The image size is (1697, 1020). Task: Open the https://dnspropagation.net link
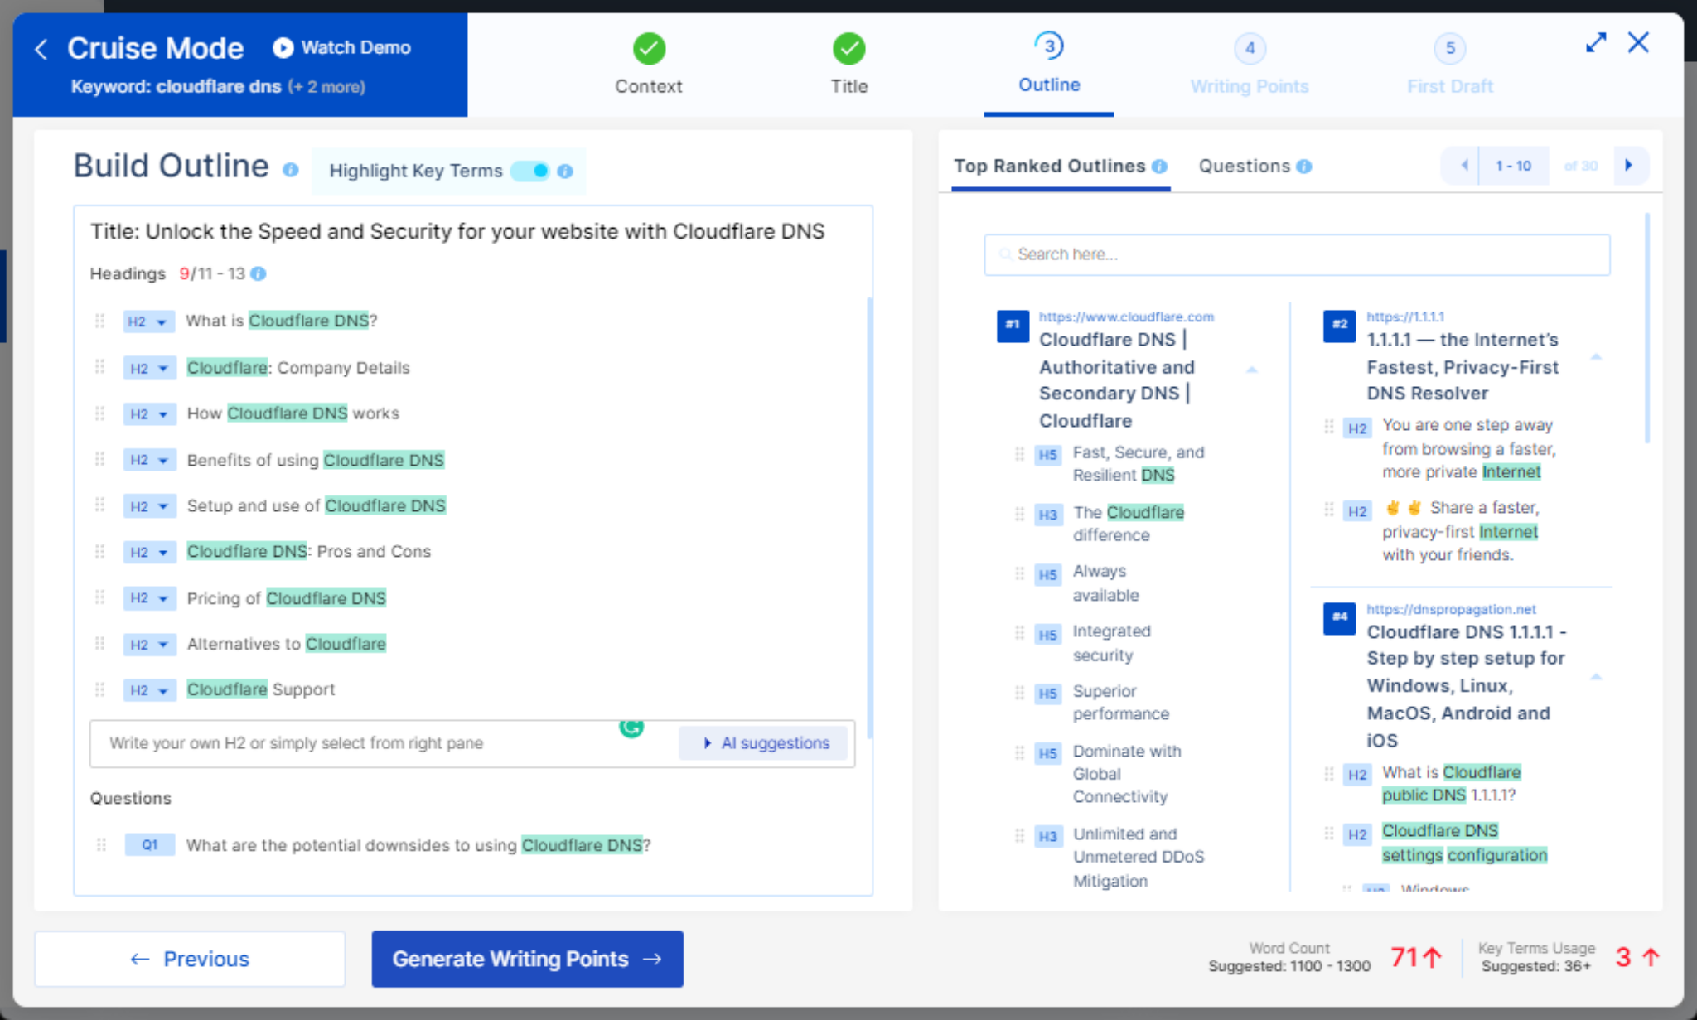(x=1451, y=609)
